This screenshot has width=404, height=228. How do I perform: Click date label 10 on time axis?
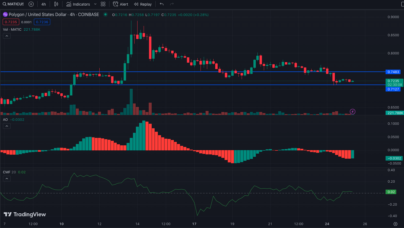pyautogui.click(x=62, y=224)
